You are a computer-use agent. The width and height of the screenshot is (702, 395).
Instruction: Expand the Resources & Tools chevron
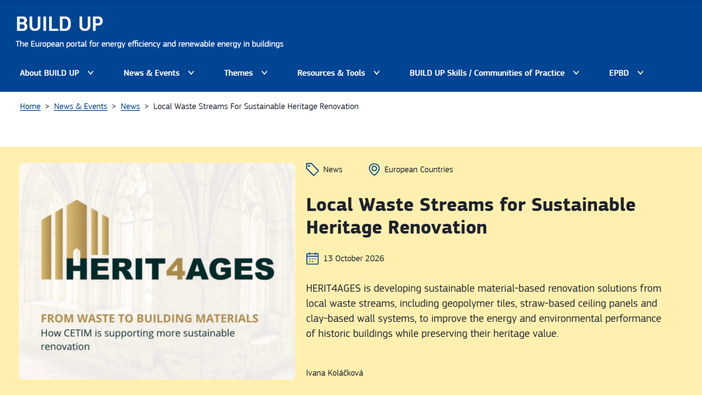click(x=377, y=73)
